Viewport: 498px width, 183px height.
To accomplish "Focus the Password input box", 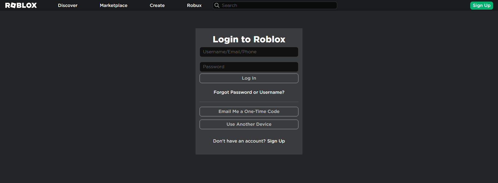I will click(x=249, y=67).
